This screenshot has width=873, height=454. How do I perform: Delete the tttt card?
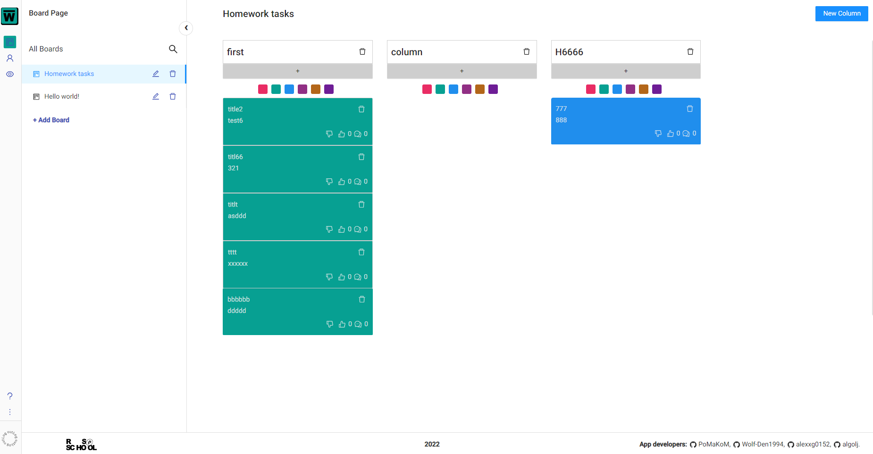[x=361, y=252]
